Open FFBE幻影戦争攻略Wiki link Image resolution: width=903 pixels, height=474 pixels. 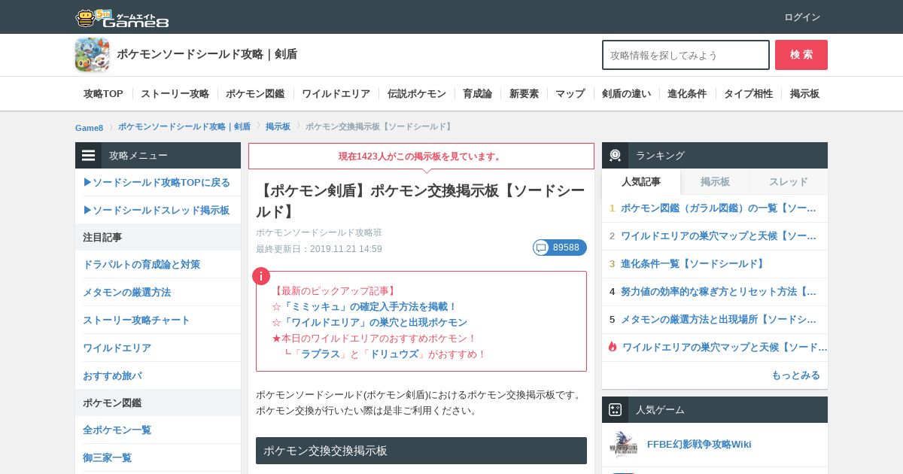click(699, 444)
